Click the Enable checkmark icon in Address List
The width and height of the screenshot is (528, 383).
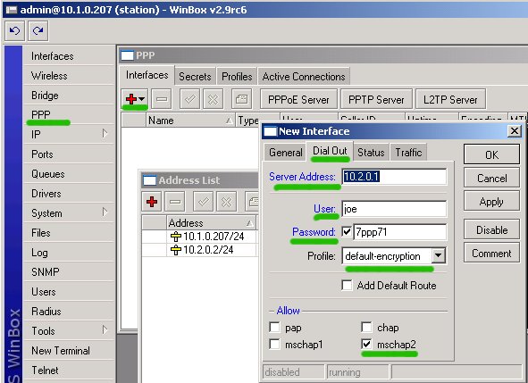(203, 202)
